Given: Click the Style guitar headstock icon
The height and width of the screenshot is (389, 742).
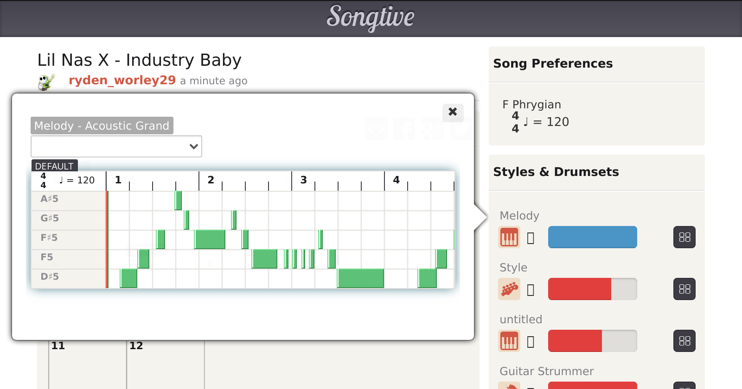Looking at the screenshot, I should 509,289.
